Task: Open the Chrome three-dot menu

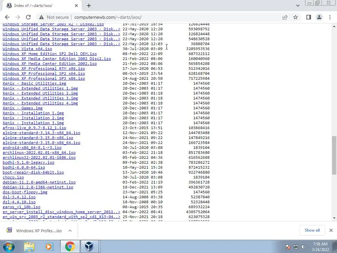Action: pyautogui.click(x=330, y=17)
